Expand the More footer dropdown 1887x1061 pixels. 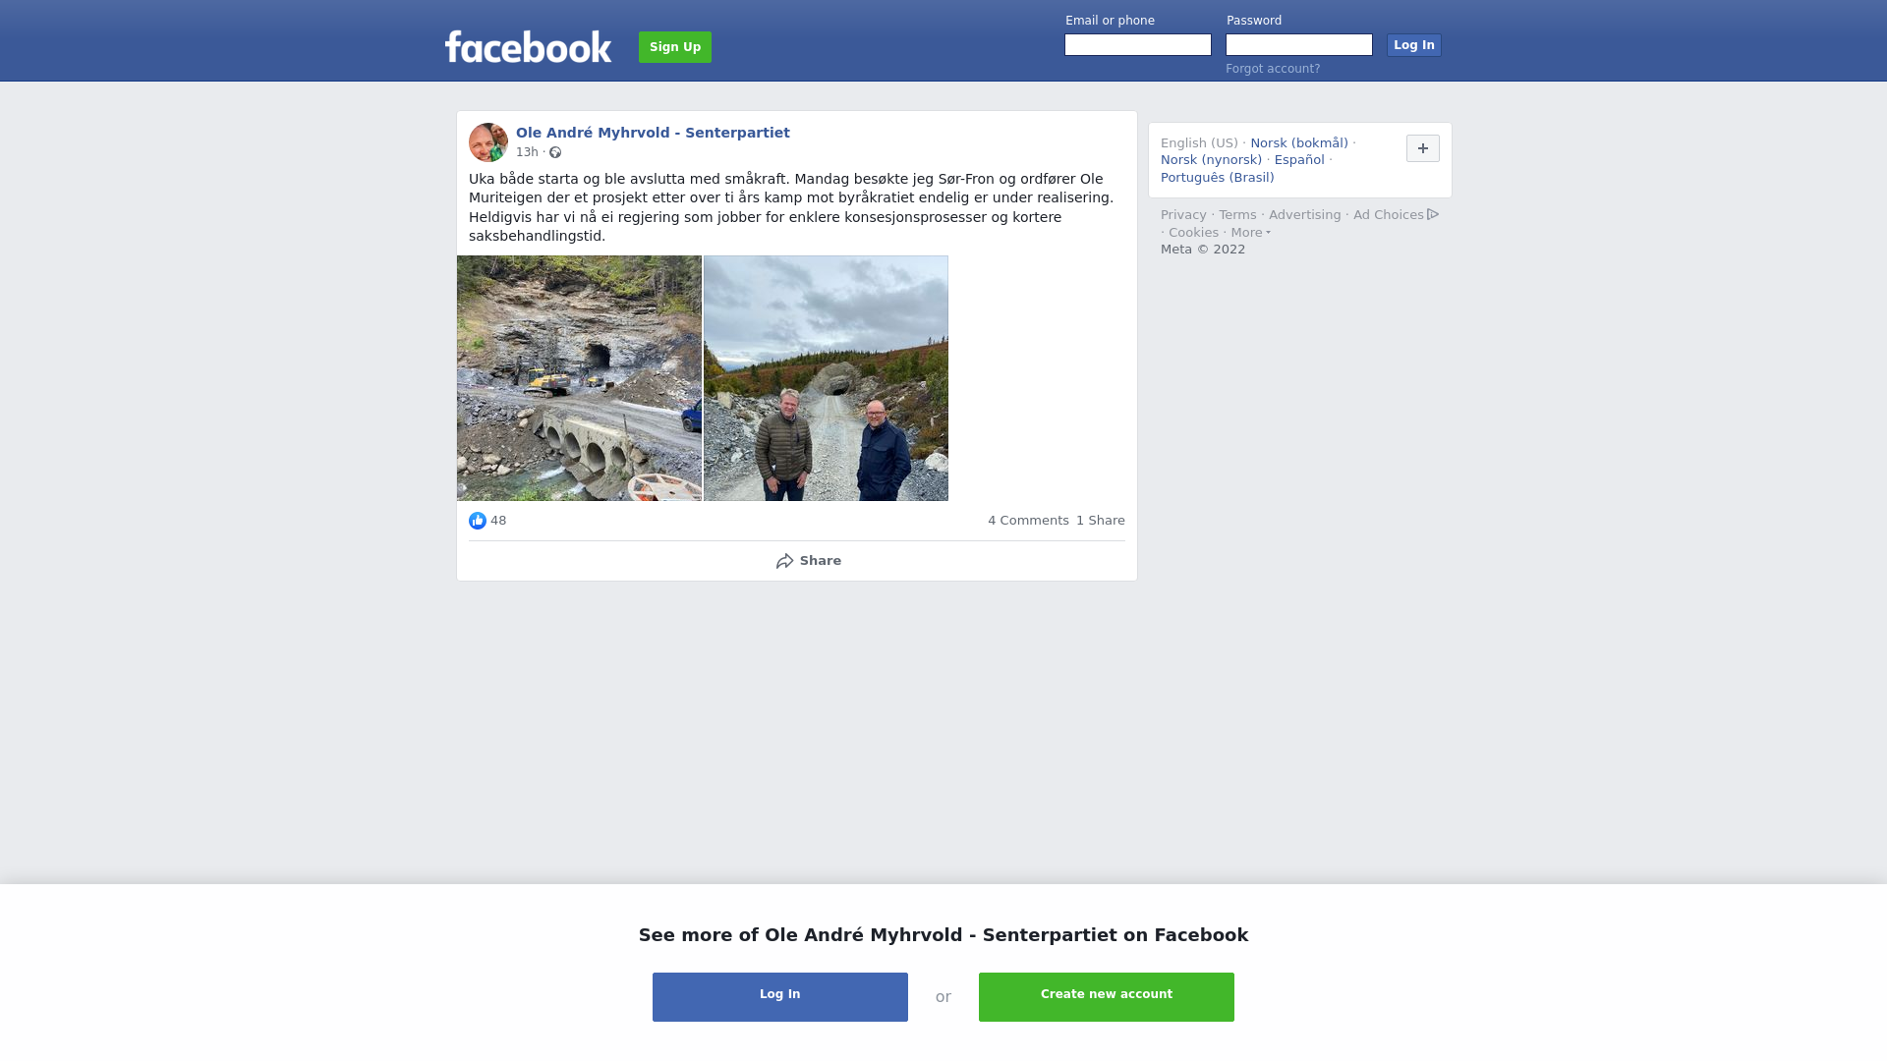pyautogui.click(x=1250, y=233)
